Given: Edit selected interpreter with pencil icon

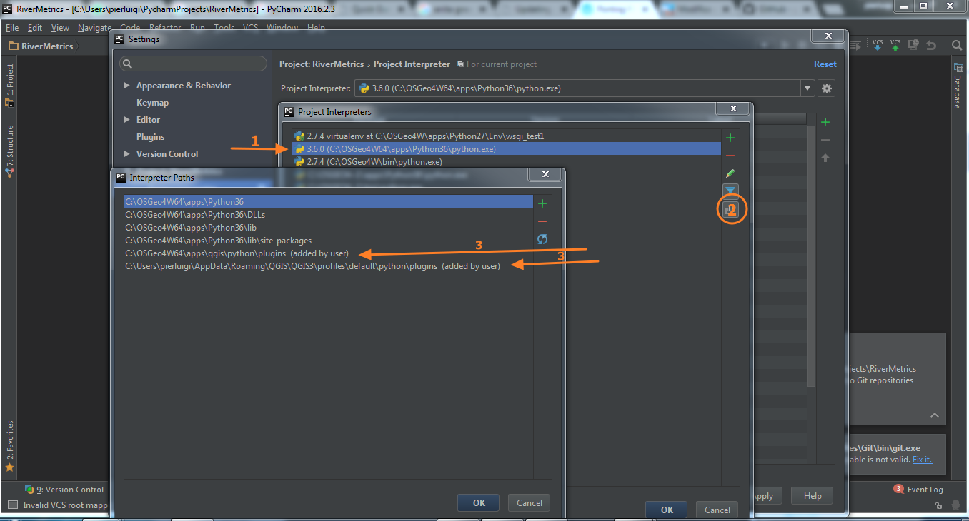Looking at the screenshot, I should [x=730, y=173].
